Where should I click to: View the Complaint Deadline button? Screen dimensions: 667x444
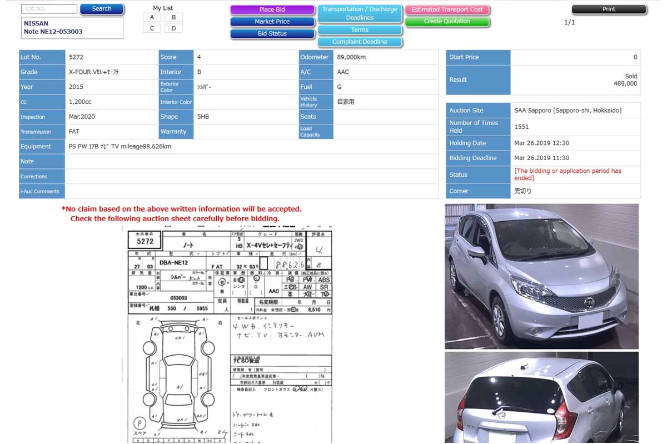click(x=360, y=42)
